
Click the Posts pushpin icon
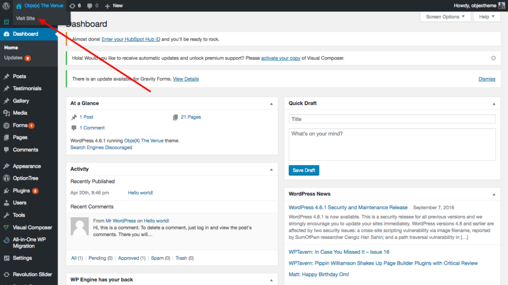coord(6,76)
